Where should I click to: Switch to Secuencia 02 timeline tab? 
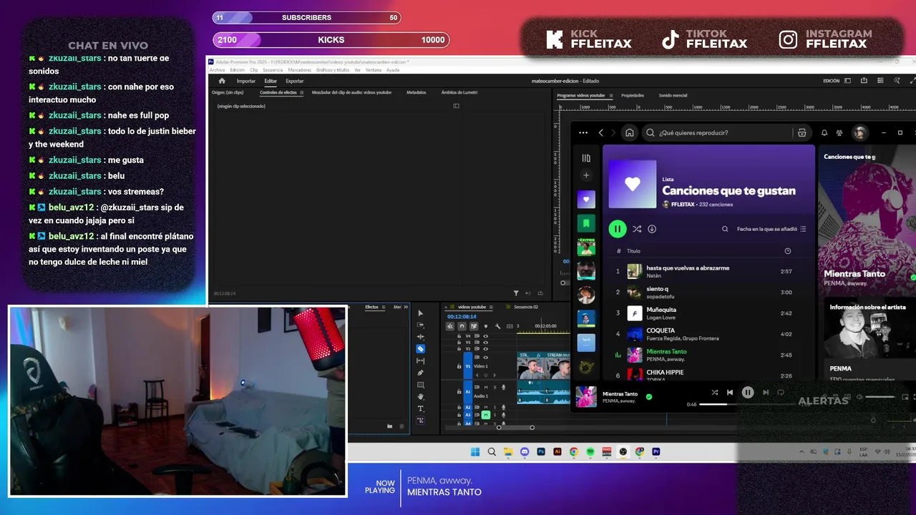(526, 307)
